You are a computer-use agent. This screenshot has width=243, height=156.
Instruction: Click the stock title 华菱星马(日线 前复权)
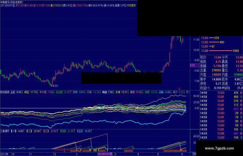(12, 2)
